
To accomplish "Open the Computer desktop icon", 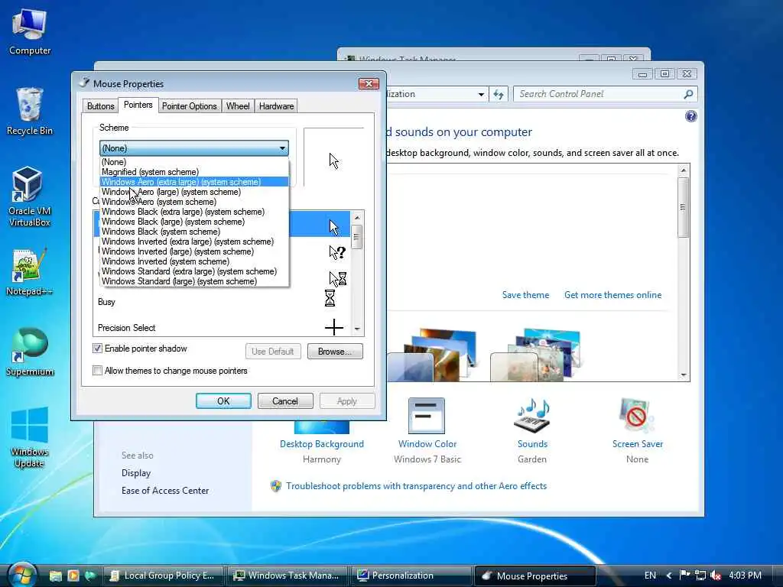I will point(30,31).
